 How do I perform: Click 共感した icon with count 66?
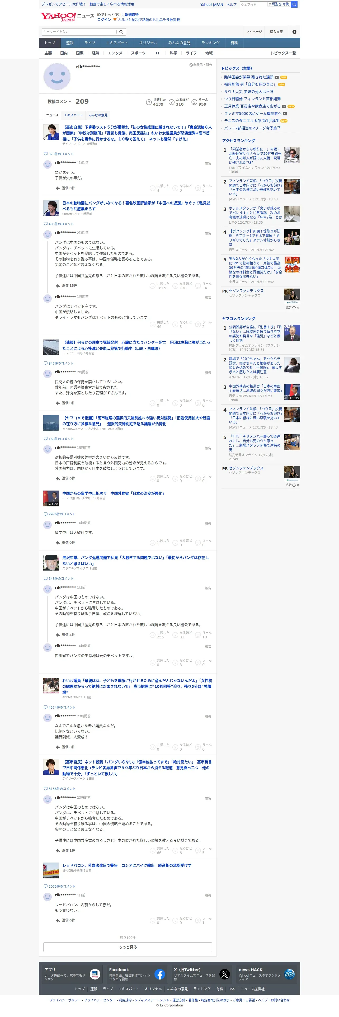pyautogui.click(x=152, y=851)
